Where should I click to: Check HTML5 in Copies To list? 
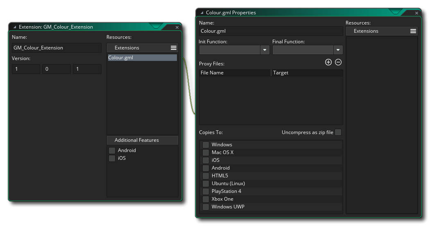click(206, 176)
